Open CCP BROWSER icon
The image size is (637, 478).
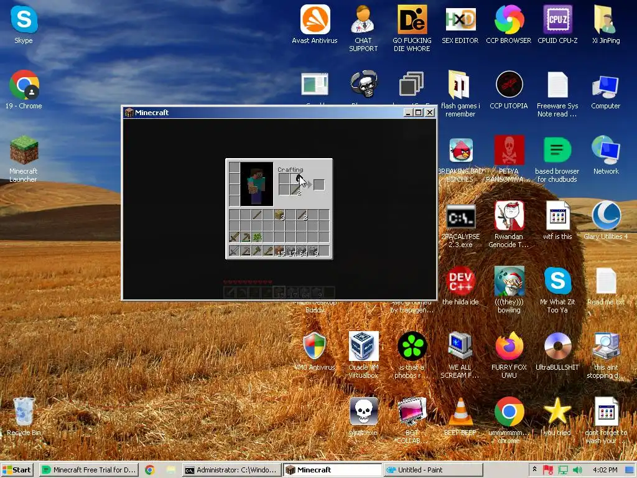509,24
